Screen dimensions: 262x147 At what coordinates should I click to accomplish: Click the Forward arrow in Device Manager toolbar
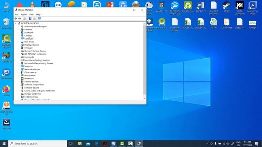(20, 18)
